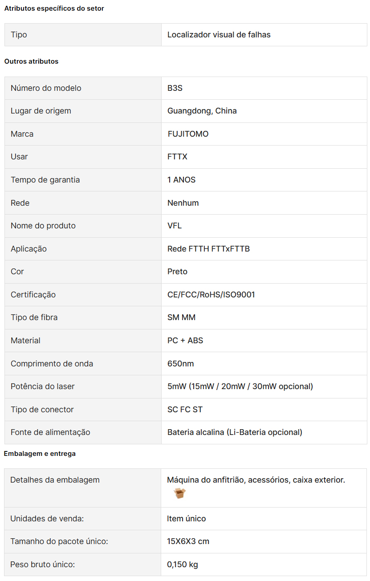The image size is (370, 581).
Task: Click the 'Embalagem e entrega' section heading
Action: [x=40, y=454]
